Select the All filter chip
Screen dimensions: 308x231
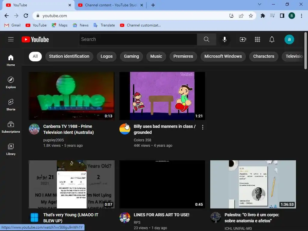(x=35, y=56)
